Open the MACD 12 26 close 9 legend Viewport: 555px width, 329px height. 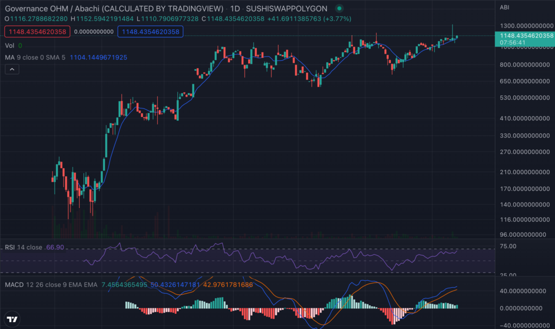click(51, 285)
